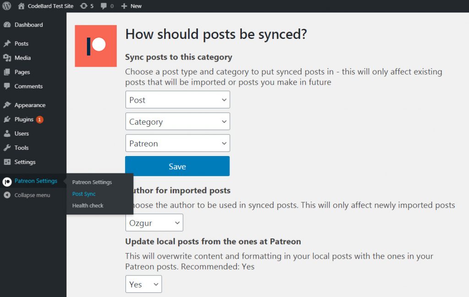Click the "Choose a post type and category" description
The height and width of the screenshot is (297, 469).
[x=284, y=77]
